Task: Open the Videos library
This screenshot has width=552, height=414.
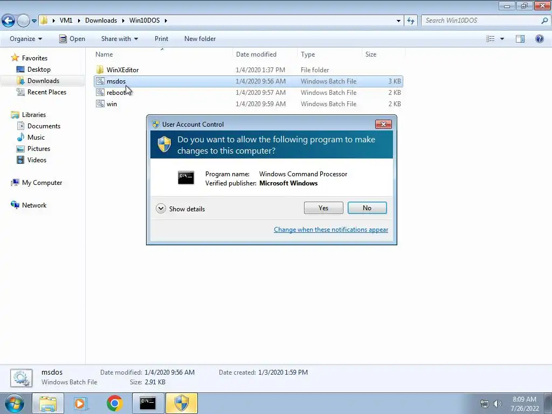Action: [37, 160]
